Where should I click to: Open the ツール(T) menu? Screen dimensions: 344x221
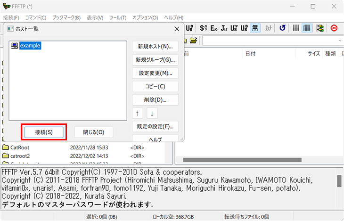click(118, 18)
